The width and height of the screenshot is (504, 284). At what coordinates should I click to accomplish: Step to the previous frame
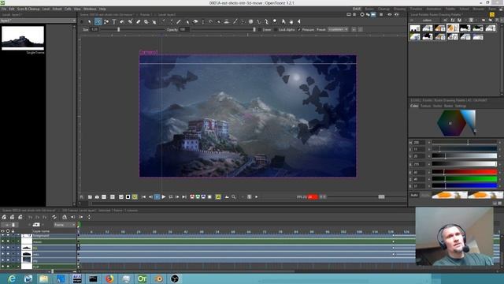click(150, 196)
